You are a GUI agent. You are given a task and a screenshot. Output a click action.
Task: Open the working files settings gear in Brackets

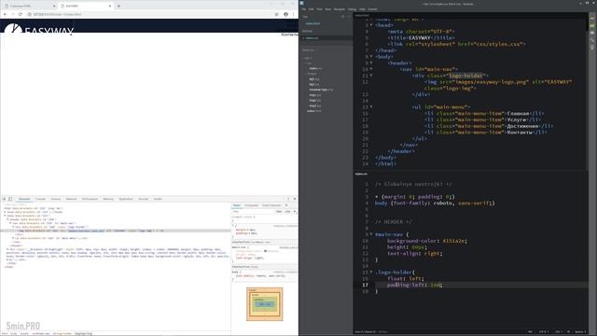[x=342, y=17]
